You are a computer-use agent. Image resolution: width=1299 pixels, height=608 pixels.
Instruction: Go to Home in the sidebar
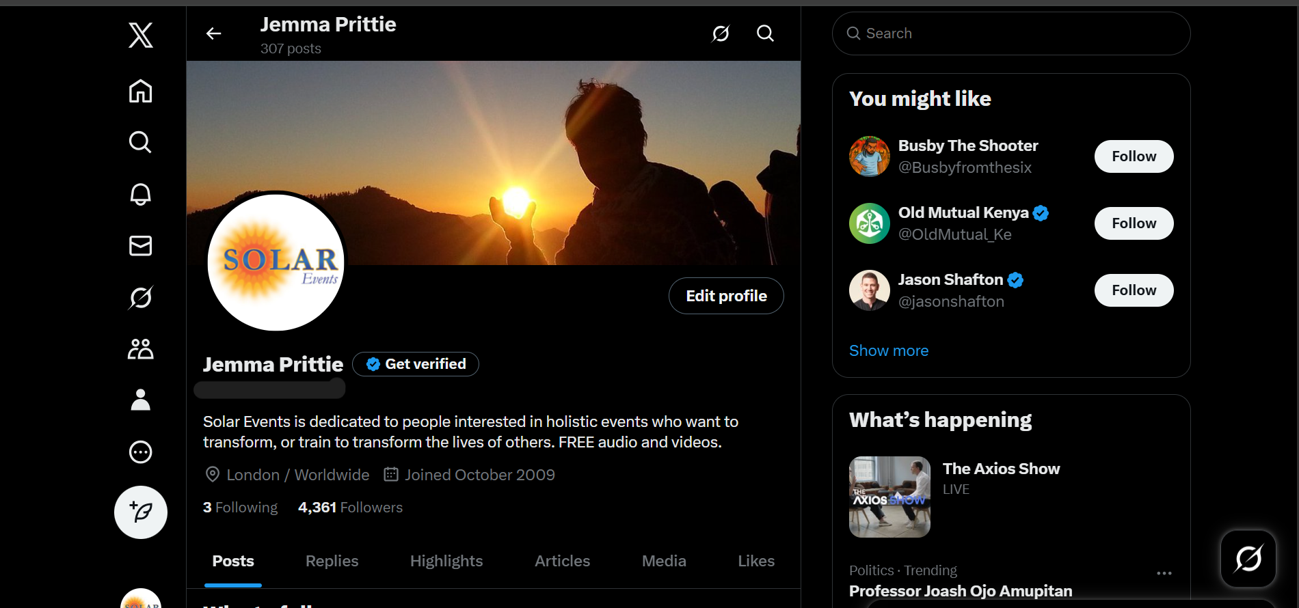(141, 91)
